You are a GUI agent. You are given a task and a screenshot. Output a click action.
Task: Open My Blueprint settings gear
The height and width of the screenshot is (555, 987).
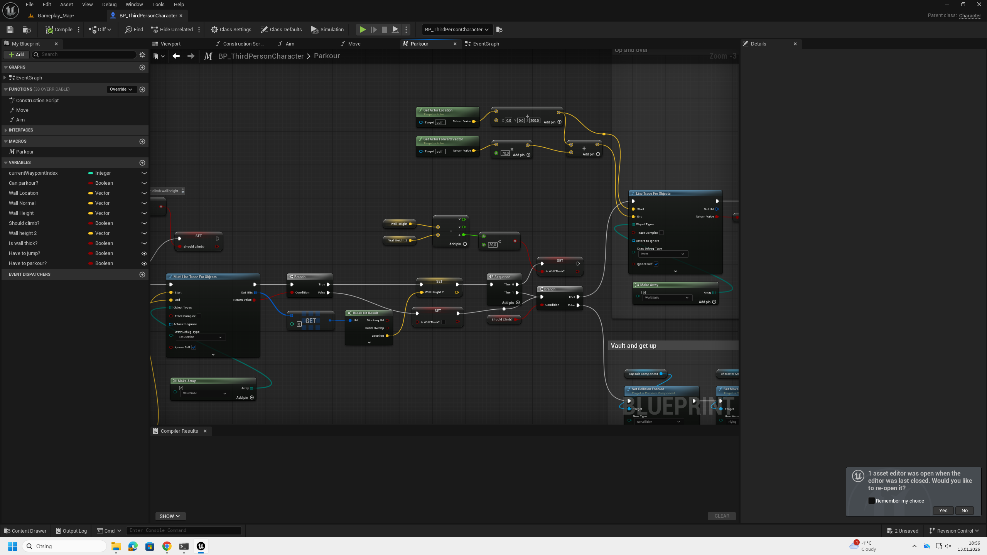(x=142, y=54)
